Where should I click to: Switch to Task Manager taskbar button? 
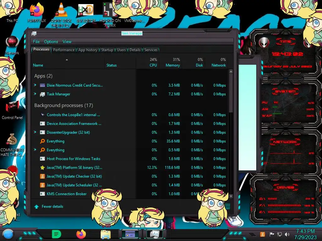tap(155, 234)
